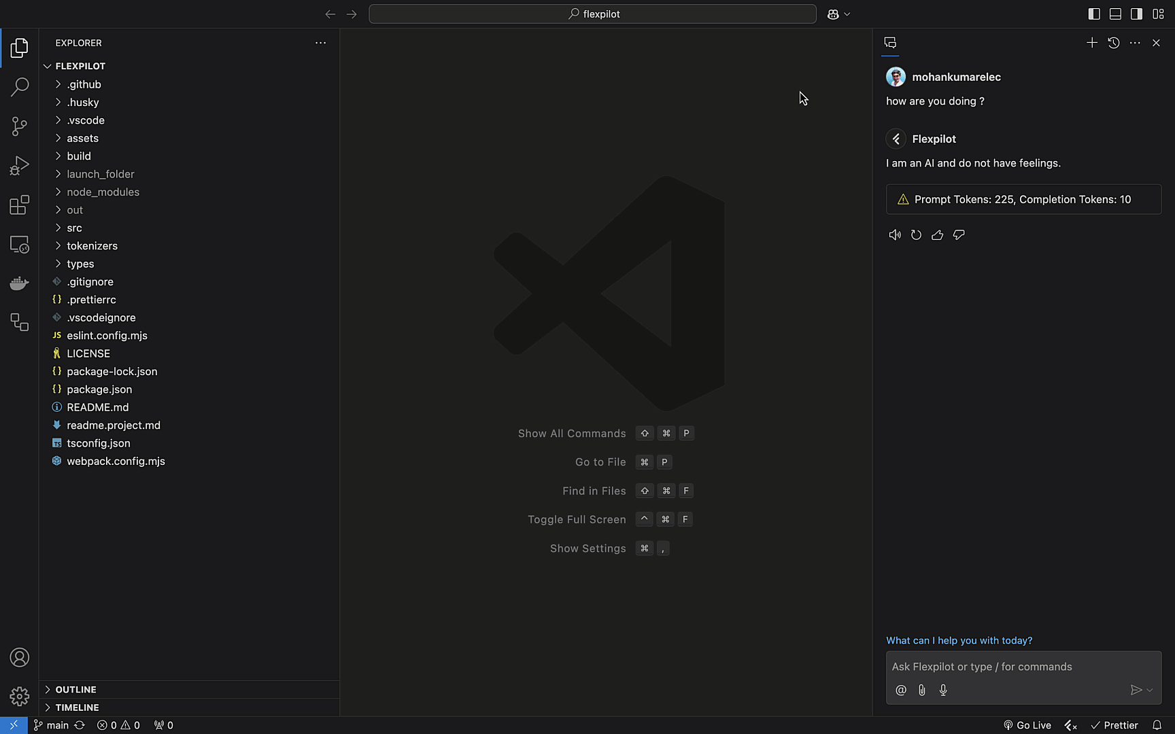Open package.json file from the explorer
The height and width of the screenshot is (734, 1175).
(99, 389)
